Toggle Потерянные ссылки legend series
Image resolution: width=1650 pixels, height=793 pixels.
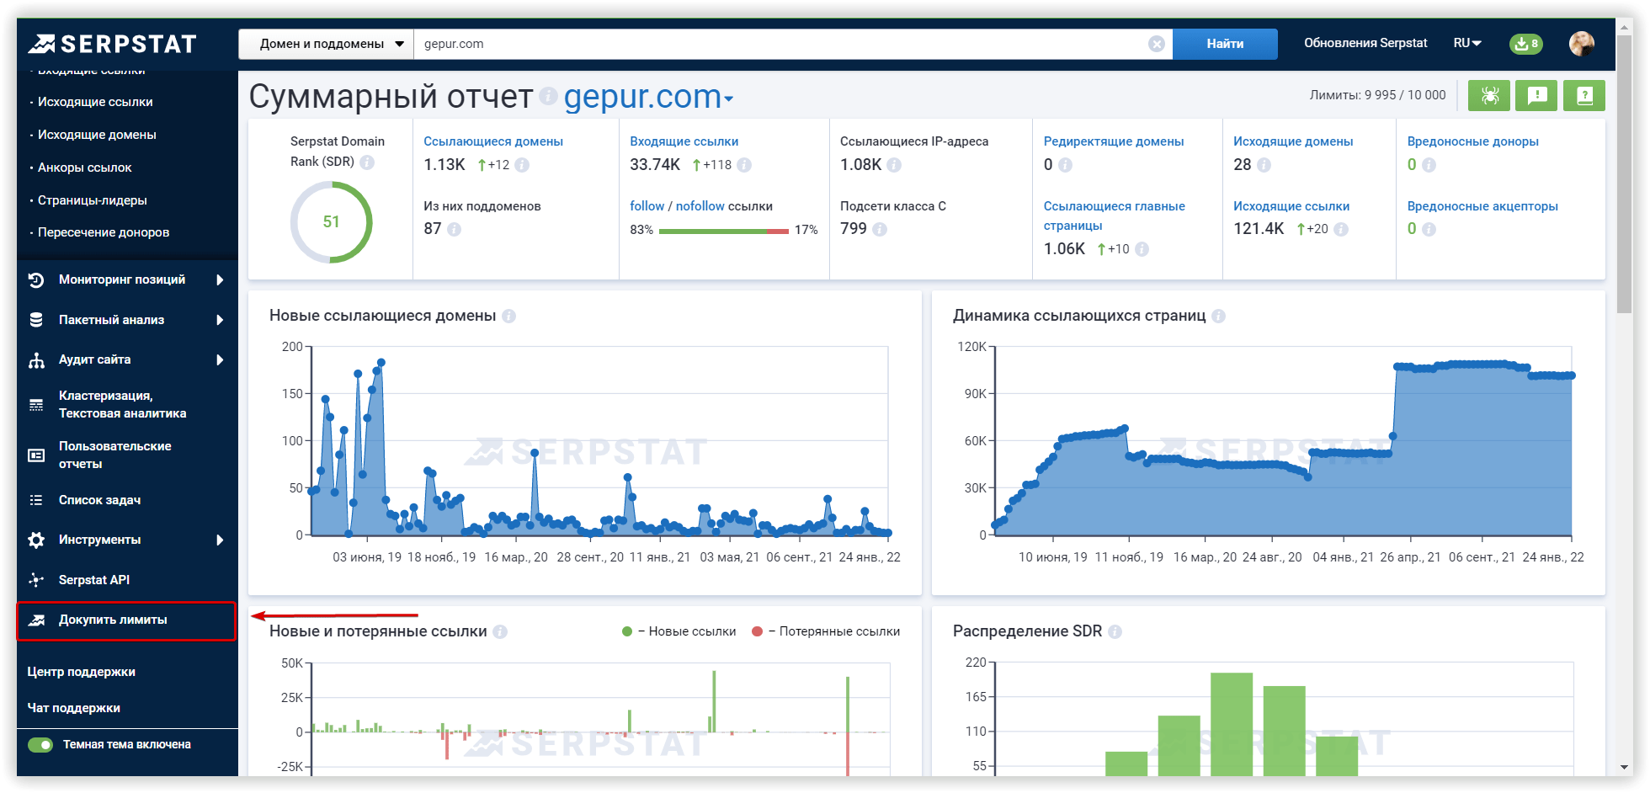[826, 631]
